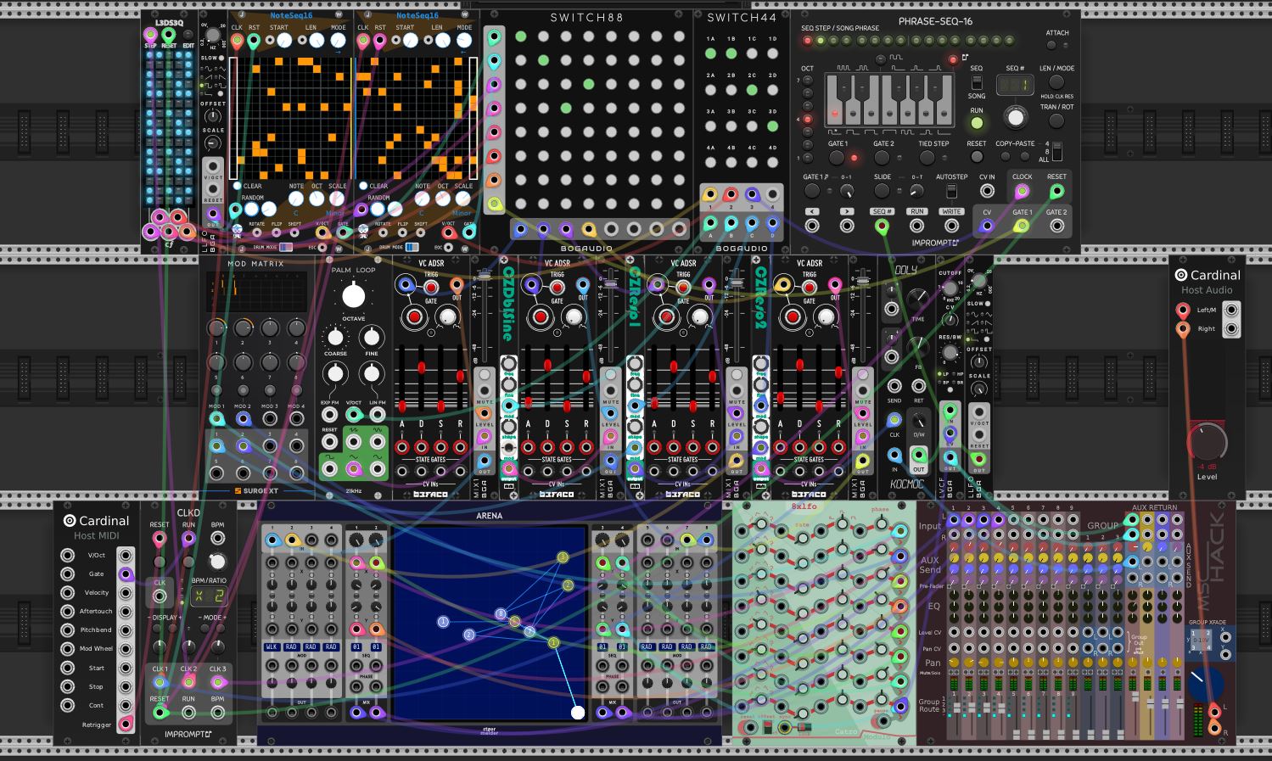Click the Palm Loop RESET jack

click(329, 442)
